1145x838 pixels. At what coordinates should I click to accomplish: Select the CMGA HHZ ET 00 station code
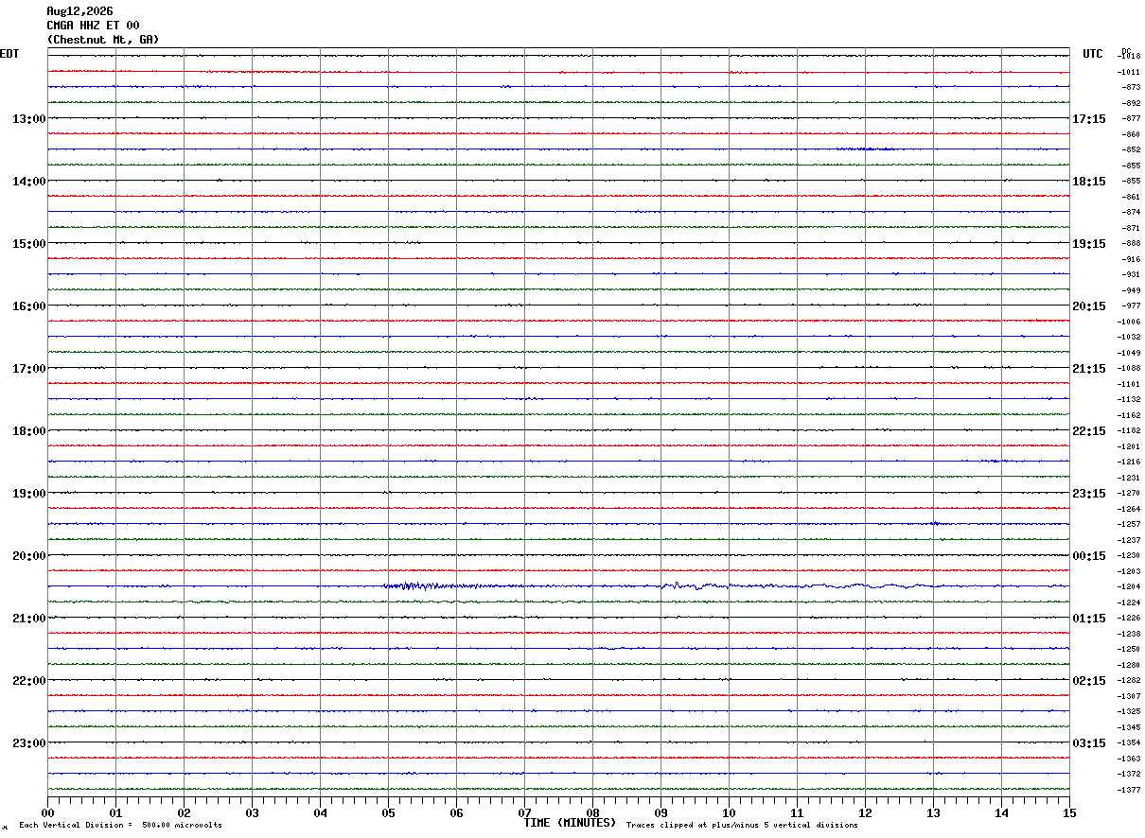[x=93, y=26]
